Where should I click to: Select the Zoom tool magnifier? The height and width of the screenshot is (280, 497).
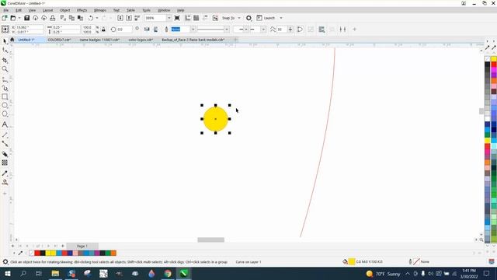click(5, 69)
